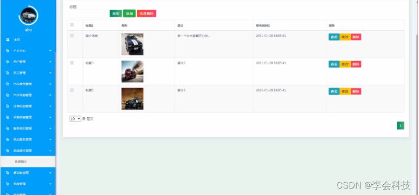Screen dimensions: 419x195
Task: Open the 个人中心 menu label
Action: (20, 51)
